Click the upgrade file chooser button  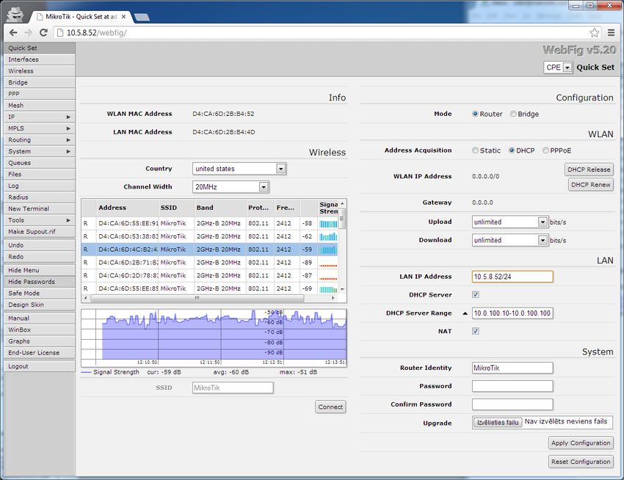498,422
